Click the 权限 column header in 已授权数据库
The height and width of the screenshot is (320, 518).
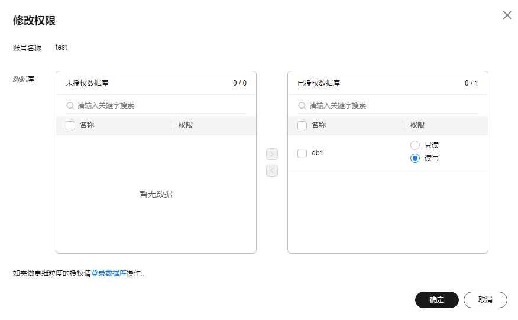coord(417,125)
